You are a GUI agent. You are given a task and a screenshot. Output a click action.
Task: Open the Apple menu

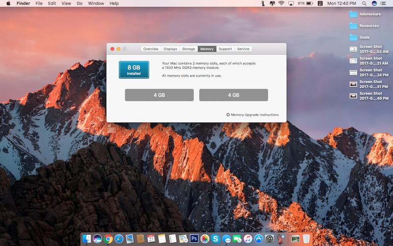pyautogui.click(x=8, y=3)
